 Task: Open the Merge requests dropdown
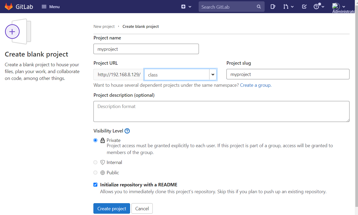(x=288, y=7)
